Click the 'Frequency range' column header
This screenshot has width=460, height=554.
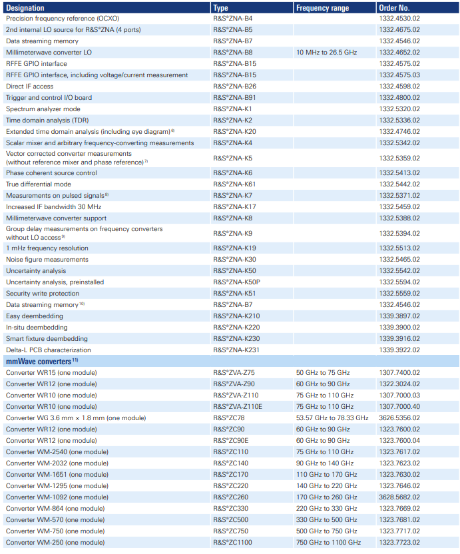click(323, 8)
